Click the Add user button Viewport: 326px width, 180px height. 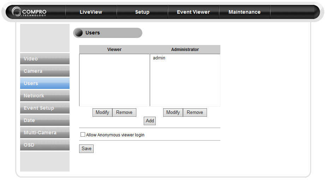[x=150, y=121]
